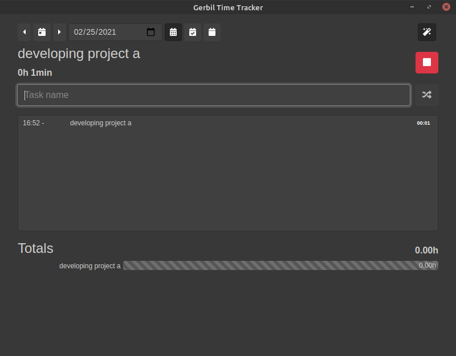Click the 0.00h total hours value
Image resolution: width=456 pixels, height=356 pixels.
point(426,250)
